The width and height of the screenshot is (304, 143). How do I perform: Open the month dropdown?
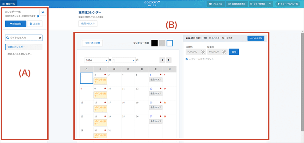[x=123, y=60]
